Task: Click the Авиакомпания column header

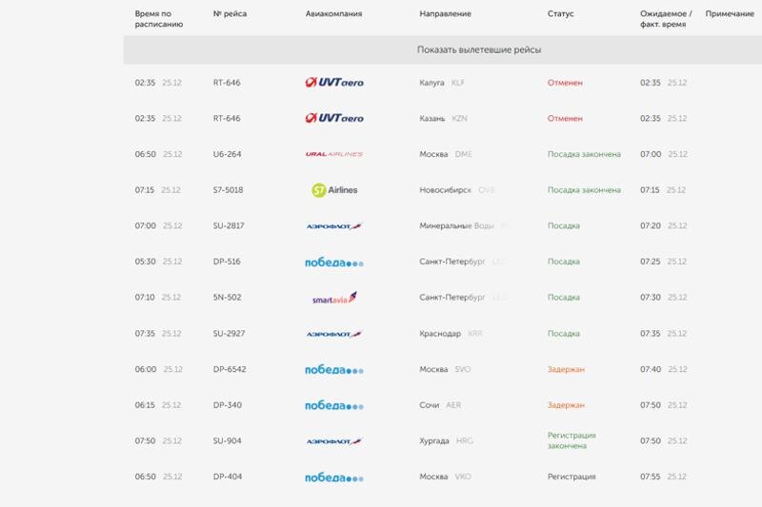Action: pos(333,14)
